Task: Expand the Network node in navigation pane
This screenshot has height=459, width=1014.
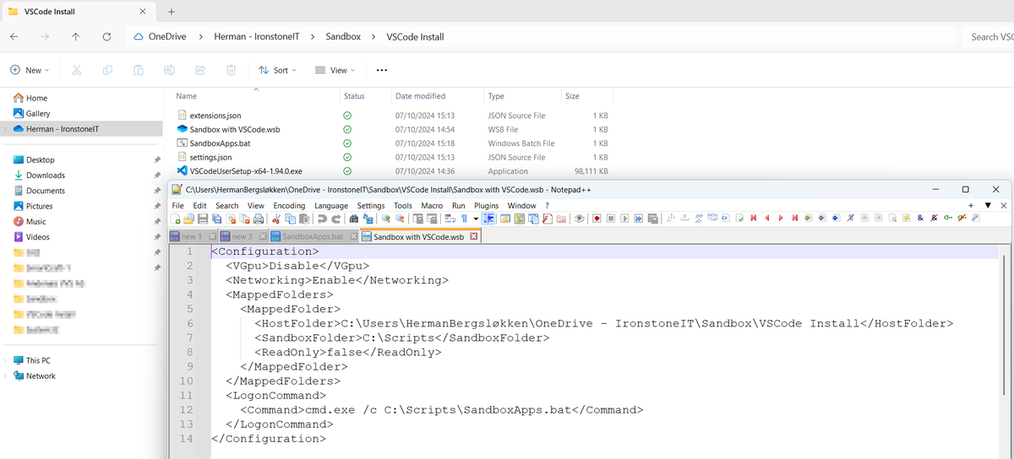Action: (x=5, y=376)
